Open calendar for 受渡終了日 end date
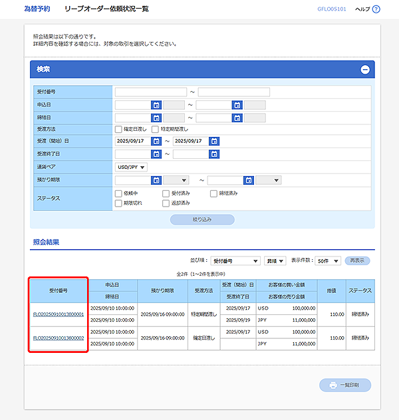399x420 pixels. point(214,154)
